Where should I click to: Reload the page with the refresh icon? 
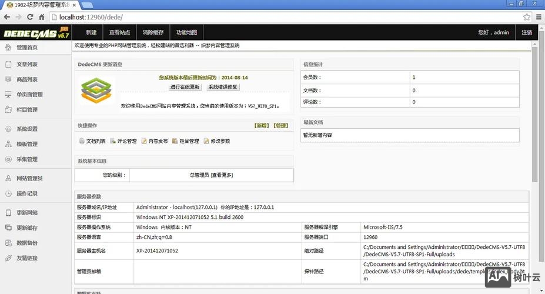pyautogui.click(x=30, y=17)
